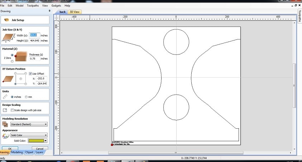Click the scroll-left arrow under canvas
This screenshot has width=302, height=162.
tap(62, 153)
